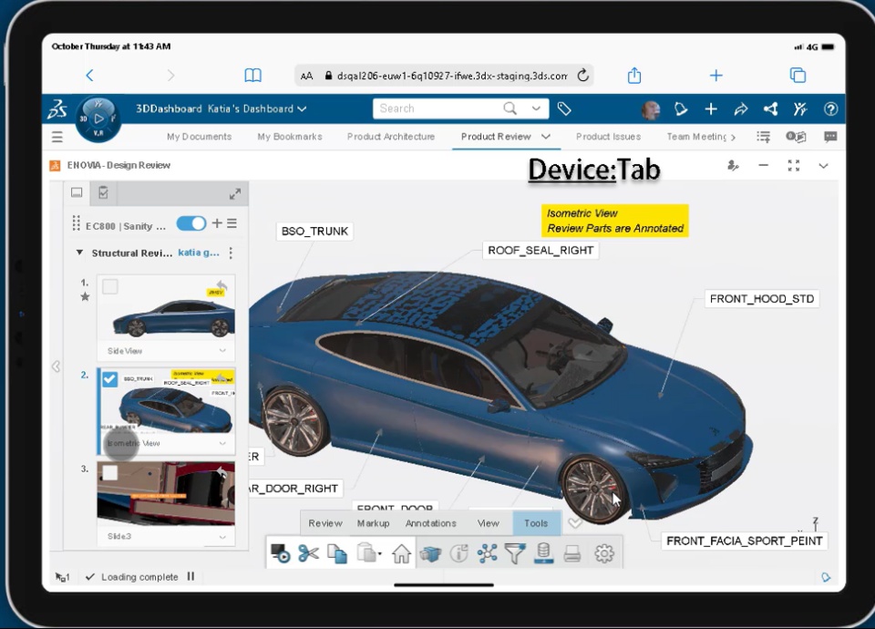The width and height of the screenshot is (875, 629).
Task: Show all Safari tabs overview
Action: (798, 76)
